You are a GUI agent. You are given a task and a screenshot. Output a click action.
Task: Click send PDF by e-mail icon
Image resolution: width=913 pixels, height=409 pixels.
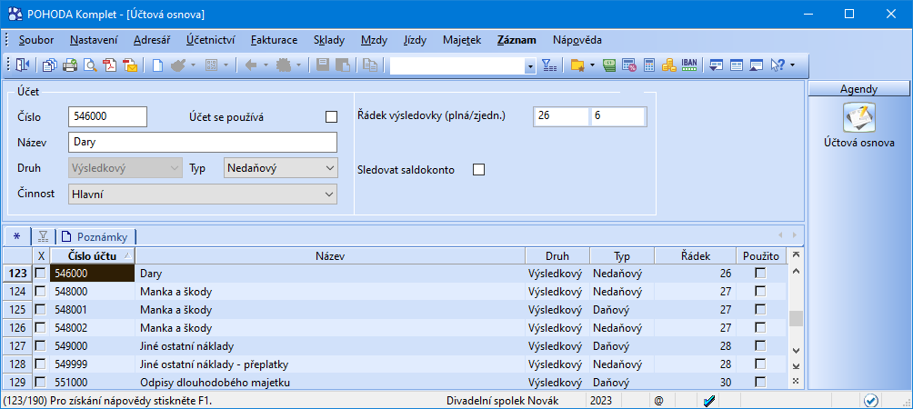[130, 65]
